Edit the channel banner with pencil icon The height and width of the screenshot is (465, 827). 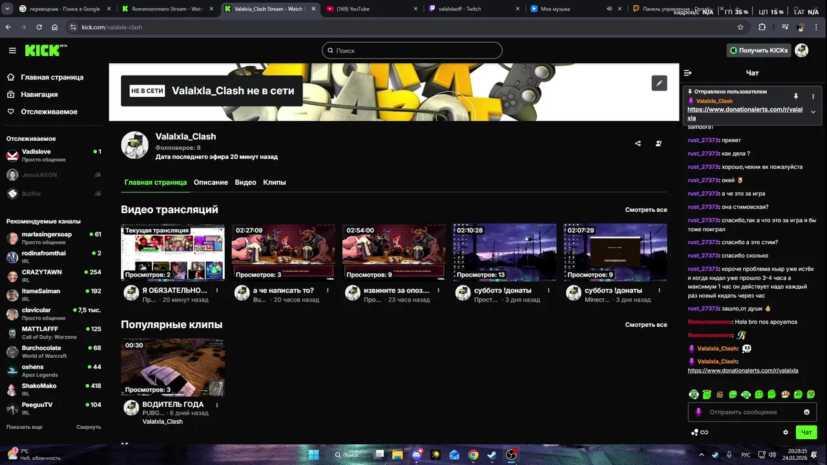coord(659,83)
